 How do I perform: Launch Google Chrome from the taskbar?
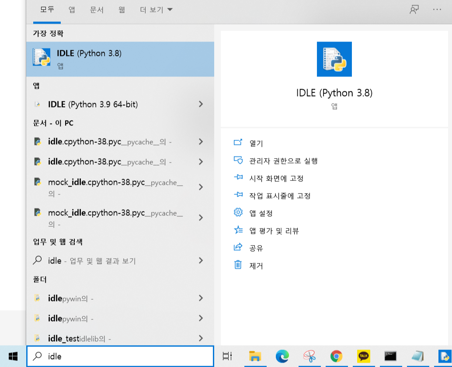pos(337,357)
